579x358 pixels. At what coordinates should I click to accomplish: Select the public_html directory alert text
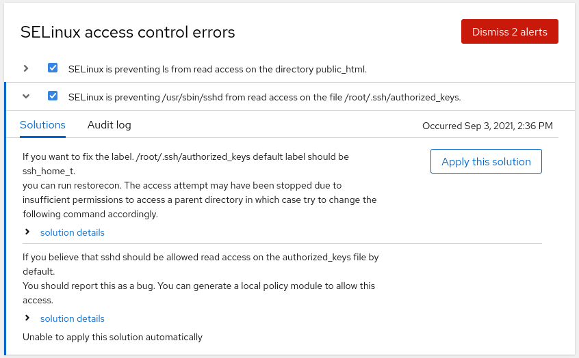point(218,69)
